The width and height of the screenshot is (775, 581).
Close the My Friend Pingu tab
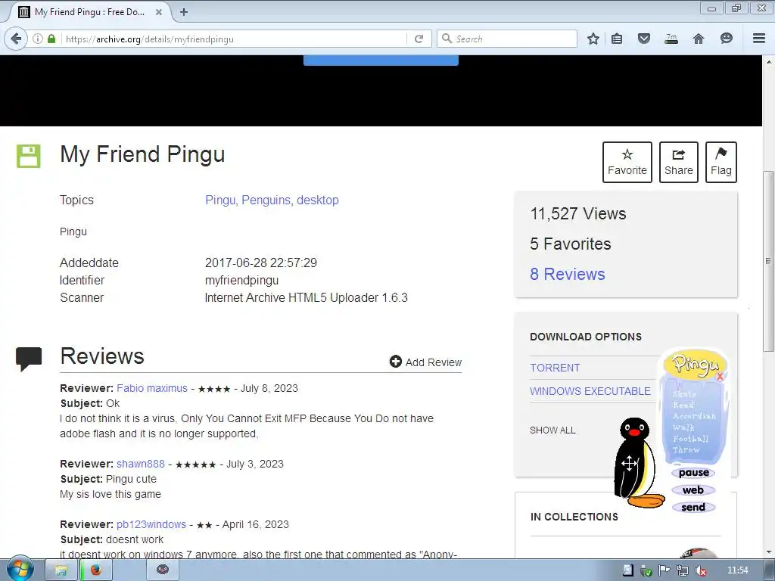[x=159, y=12]
